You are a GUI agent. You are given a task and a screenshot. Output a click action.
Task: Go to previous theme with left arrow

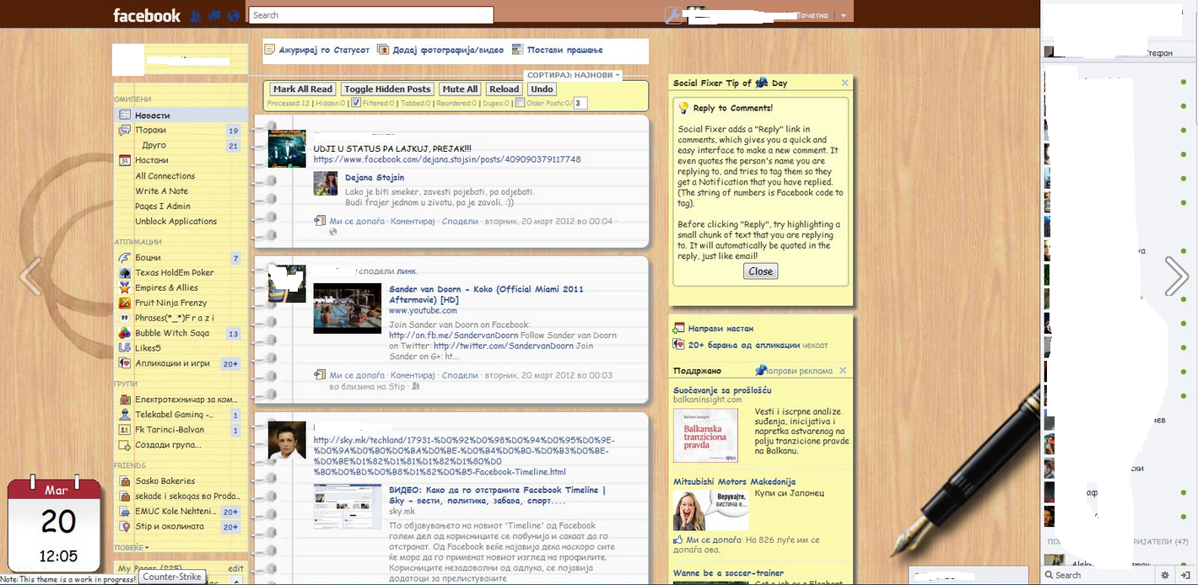pyautogui.click(x=30, y=276)
